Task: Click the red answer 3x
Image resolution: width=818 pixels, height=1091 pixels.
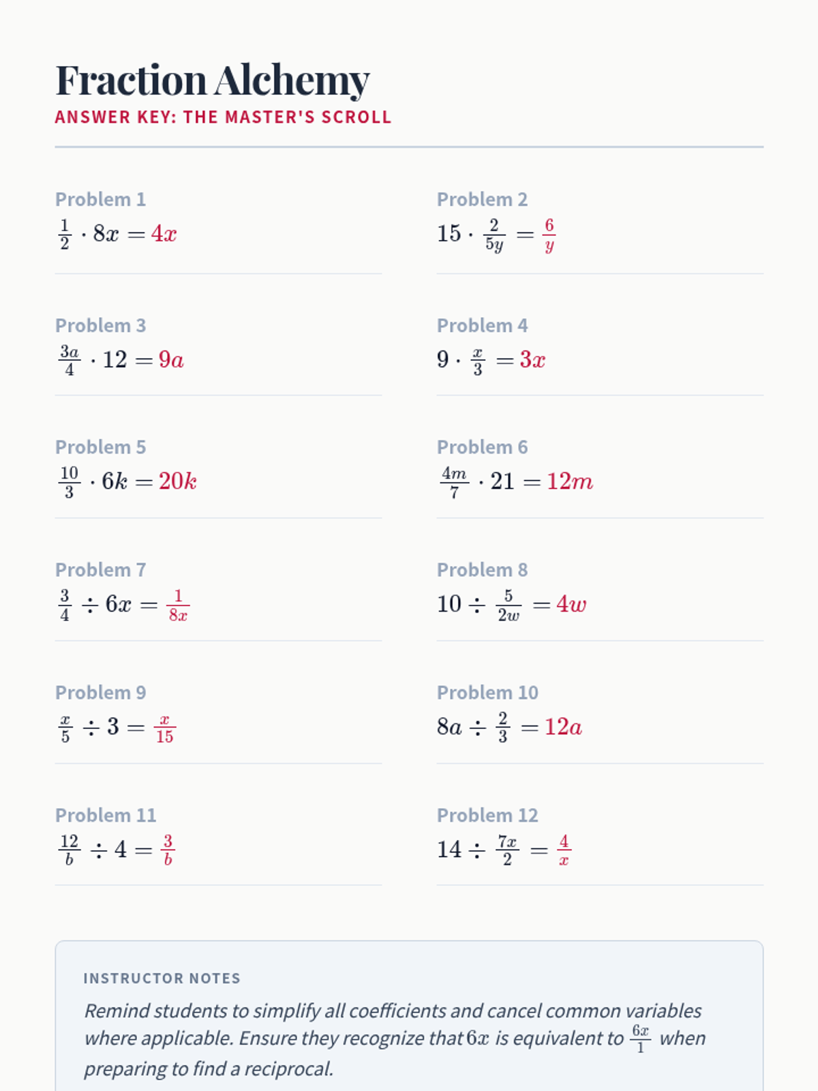Action: click(x=532, y=359)
